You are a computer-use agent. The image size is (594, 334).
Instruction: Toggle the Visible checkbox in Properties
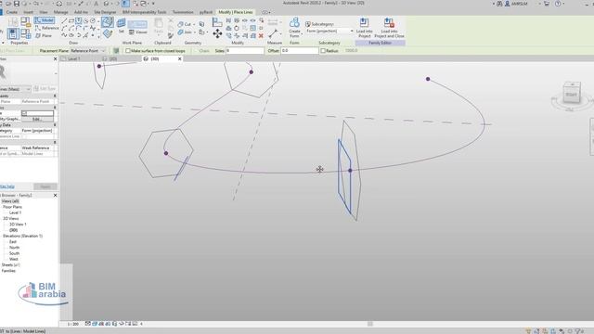tap(24, 113)
